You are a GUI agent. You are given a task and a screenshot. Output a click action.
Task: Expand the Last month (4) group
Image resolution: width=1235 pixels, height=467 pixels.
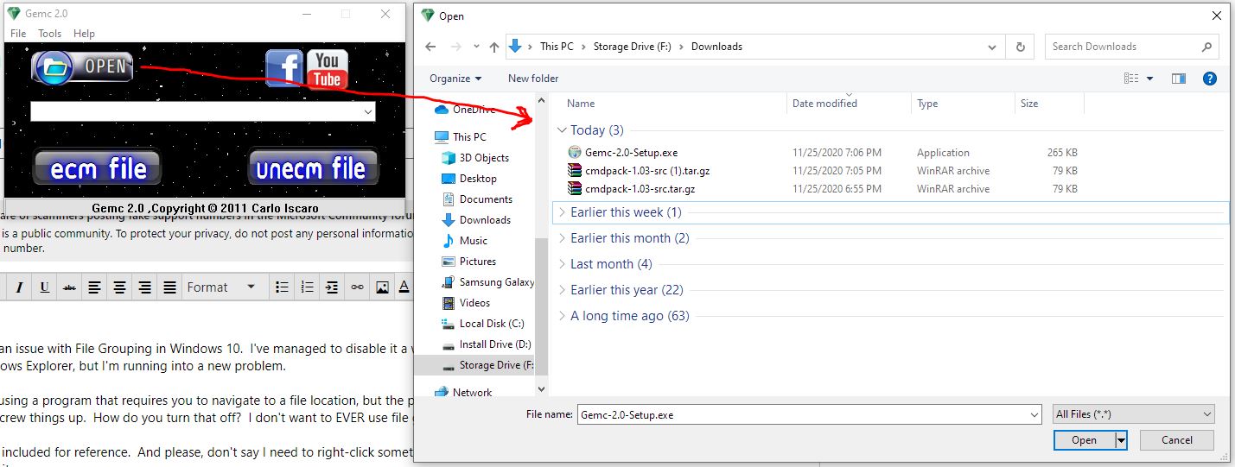(563, 264)
